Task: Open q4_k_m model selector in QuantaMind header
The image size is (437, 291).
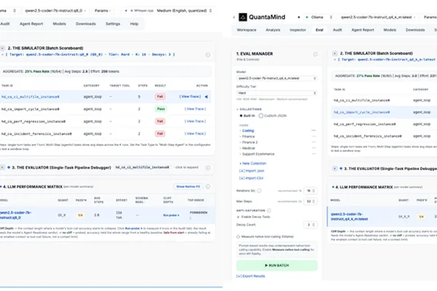Action: 378,17
